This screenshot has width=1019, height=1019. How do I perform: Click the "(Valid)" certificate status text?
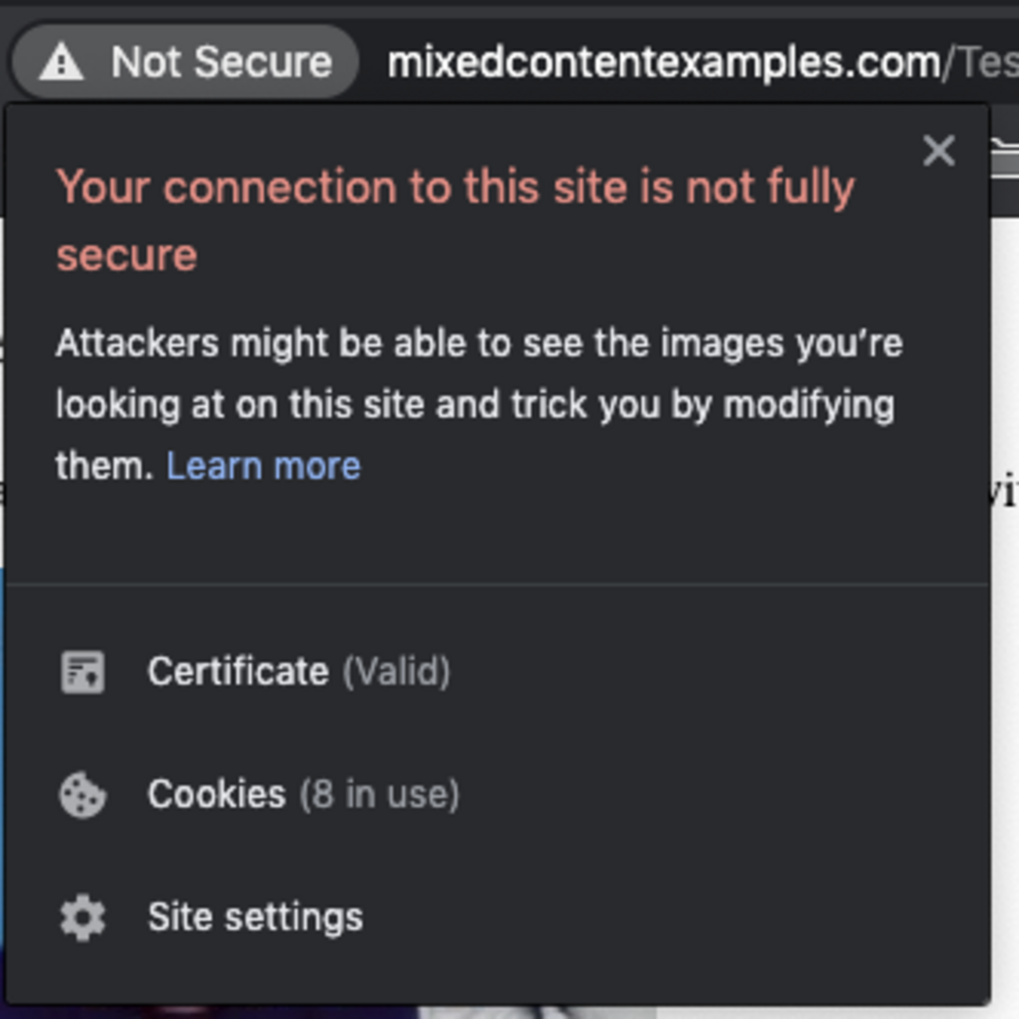point(397,672)
